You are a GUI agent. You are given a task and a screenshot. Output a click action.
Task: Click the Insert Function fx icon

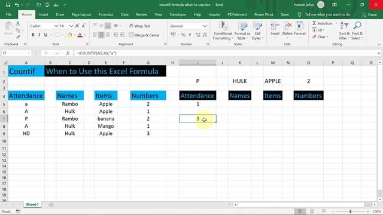68,53
